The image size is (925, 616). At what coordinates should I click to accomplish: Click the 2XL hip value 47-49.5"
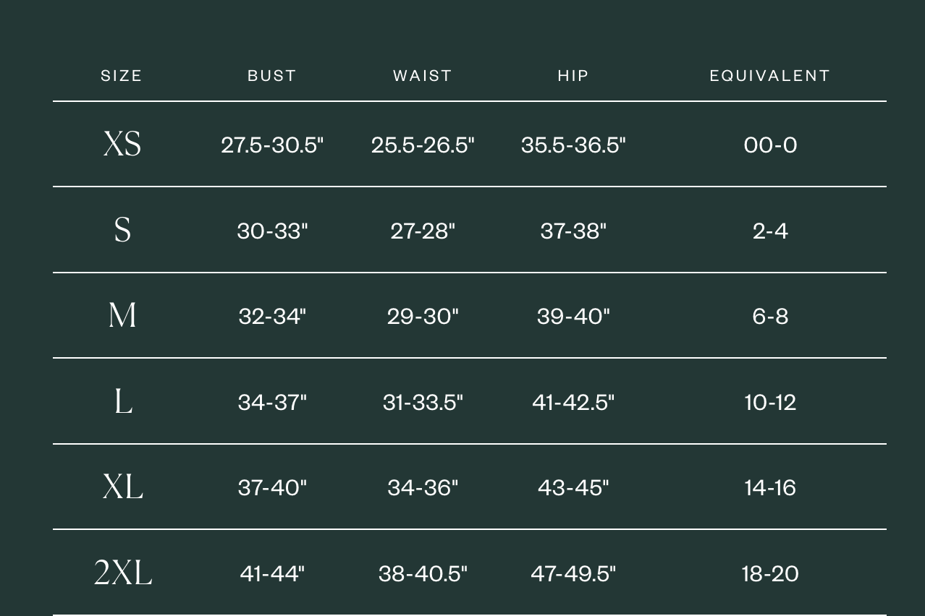[x=573, y=574]
